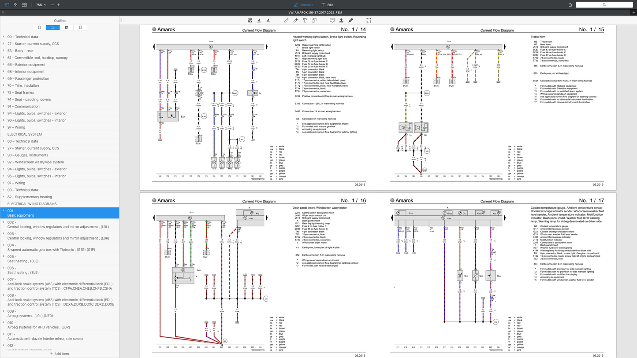Select the Underline text tool
This screenshot has width=637, height=358.
tap(259, 20)
